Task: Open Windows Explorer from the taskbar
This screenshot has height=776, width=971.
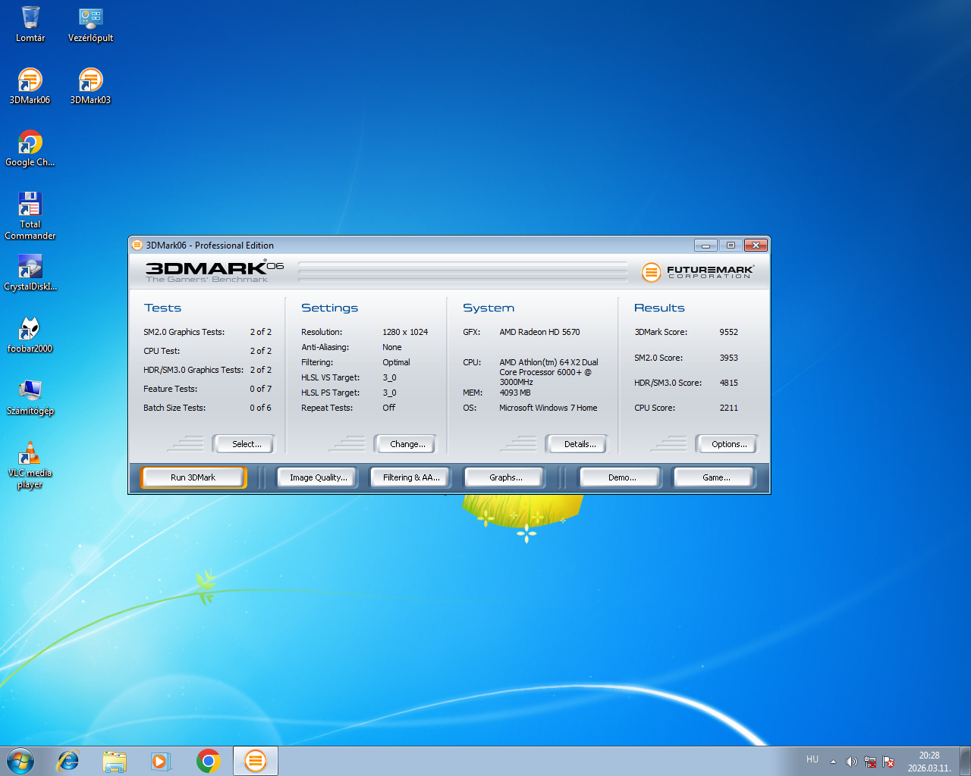Action: [115, 761]
